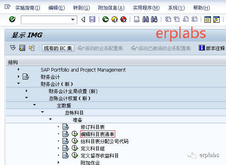Click 活动已激活的业务配置集 button
The width and height of the screenshot is (226, 165).
(161, 48)
